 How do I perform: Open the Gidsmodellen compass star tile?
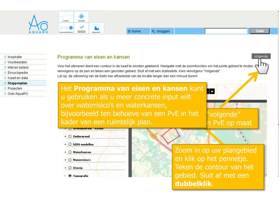click(81, 17)
